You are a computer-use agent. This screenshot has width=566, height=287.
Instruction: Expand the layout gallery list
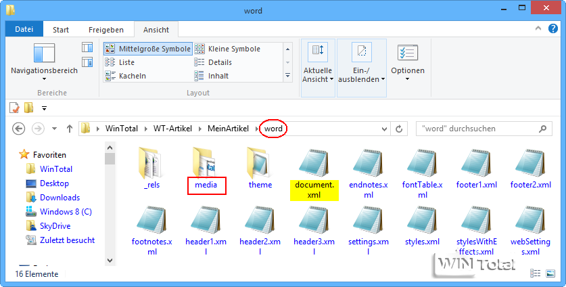tap(287, 76)
